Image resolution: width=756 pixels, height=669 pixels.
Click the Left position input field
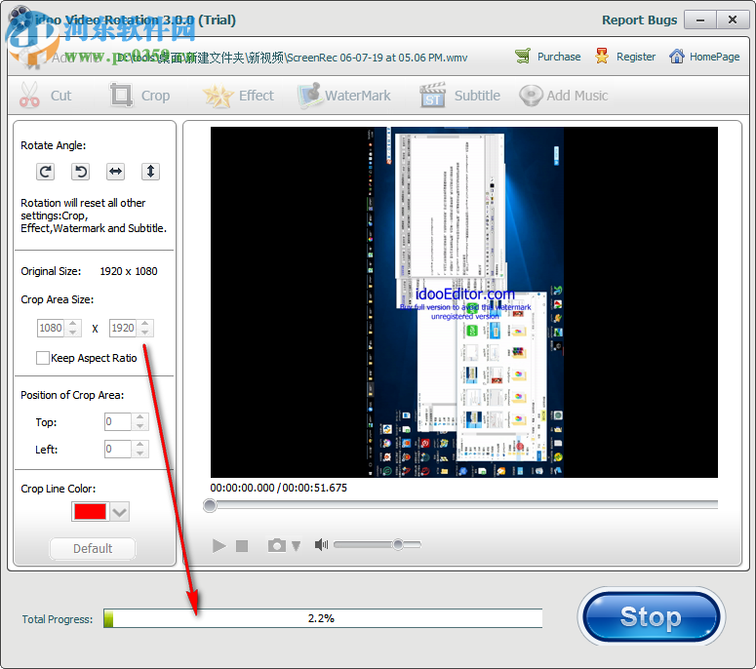tap(118, 449)
